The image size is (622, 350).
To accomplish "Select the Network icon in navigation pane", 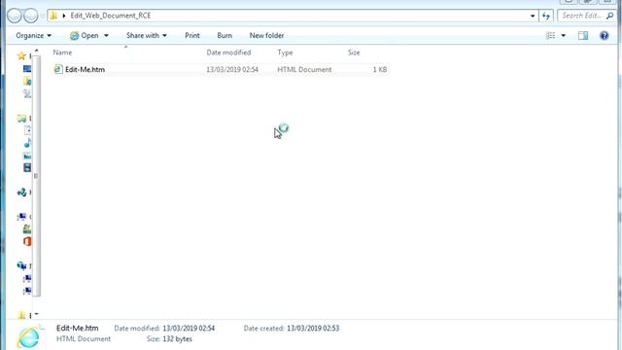I will [x=21, y=265].
